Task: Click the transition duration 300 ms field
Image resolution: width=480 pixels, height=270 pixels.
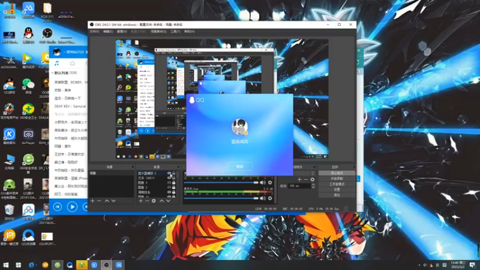Action: [299, 186]
